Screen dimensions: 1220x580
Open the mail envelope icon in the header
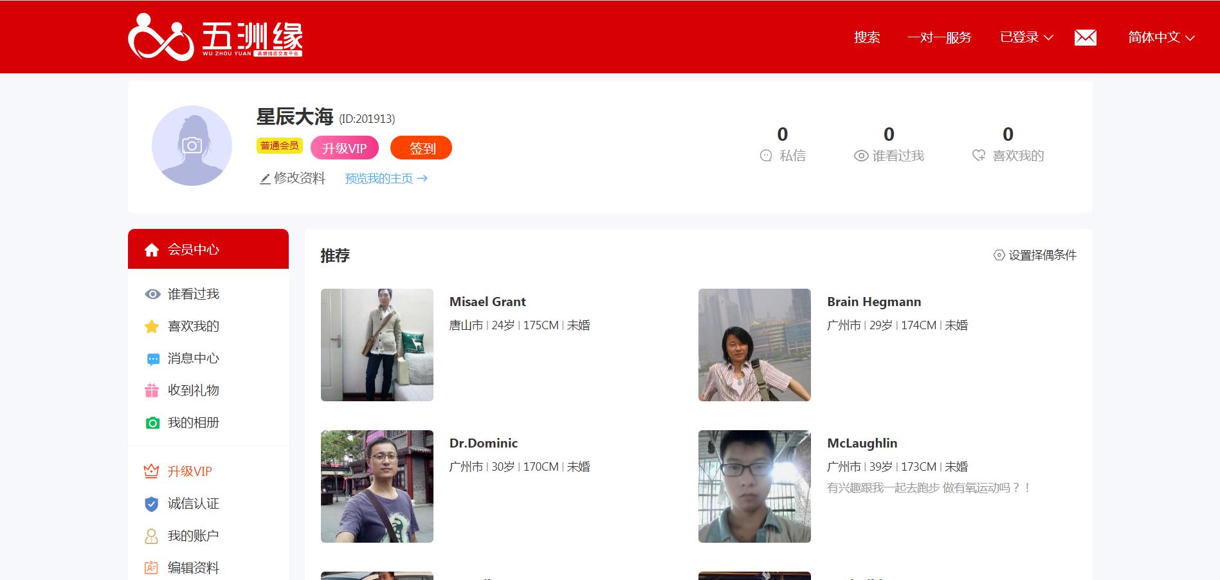click(x=1085, y=37)
